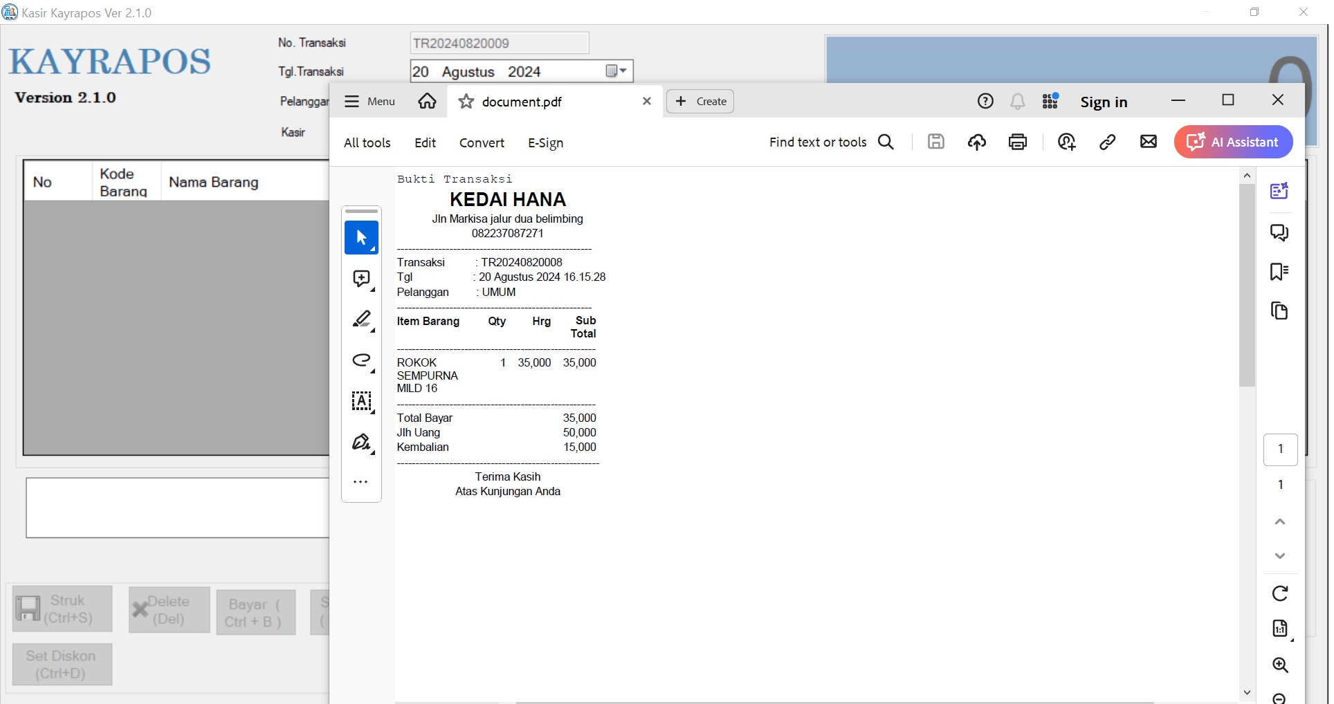Click scrollbar up arrow in PDF viewer
The image size is (1334, 704).
(1247, 176)
